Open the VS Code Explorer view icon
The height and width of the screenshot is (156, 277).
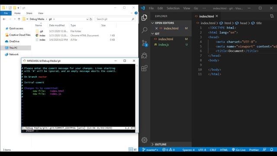coord(144,17)
